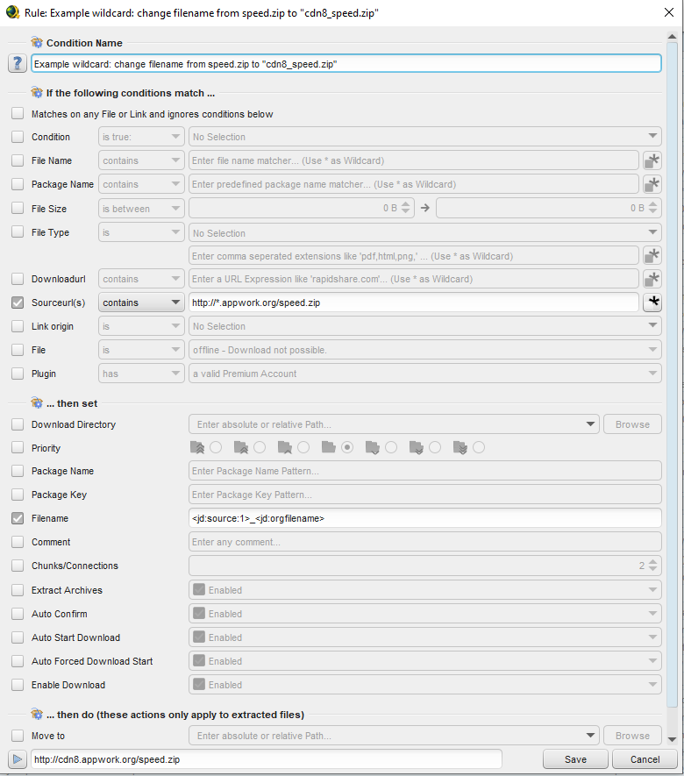Enable the File Name condition checkbox
Image resolution: width=684 pixels, height=776 pixels.
[x=18, y=160]
